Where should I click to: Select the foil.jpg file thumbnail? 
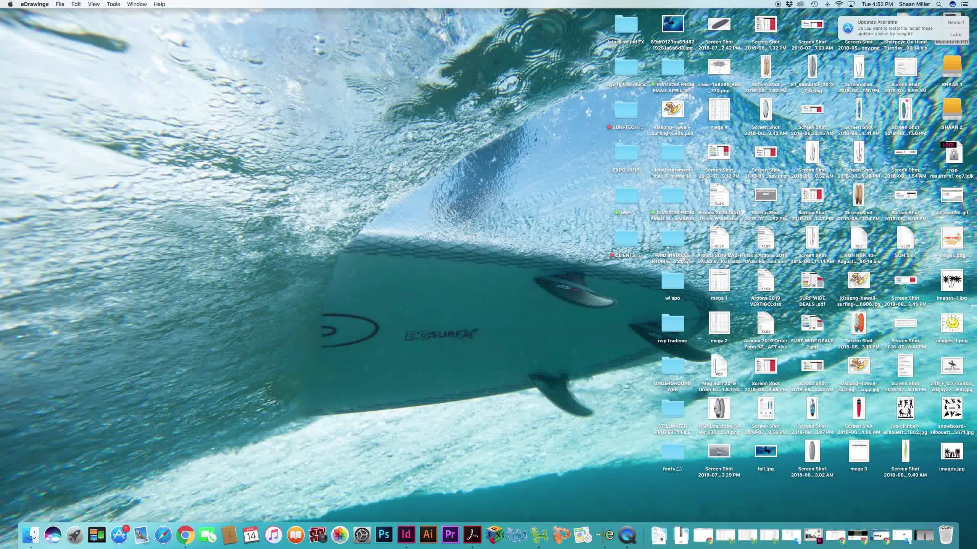(x=766, y=451)
